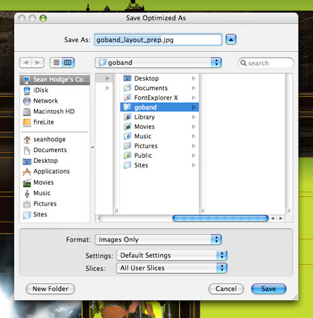Select "FontExplorer X" folder name
313x318 pixels.
pyautogui.click(x=156, y=98)
